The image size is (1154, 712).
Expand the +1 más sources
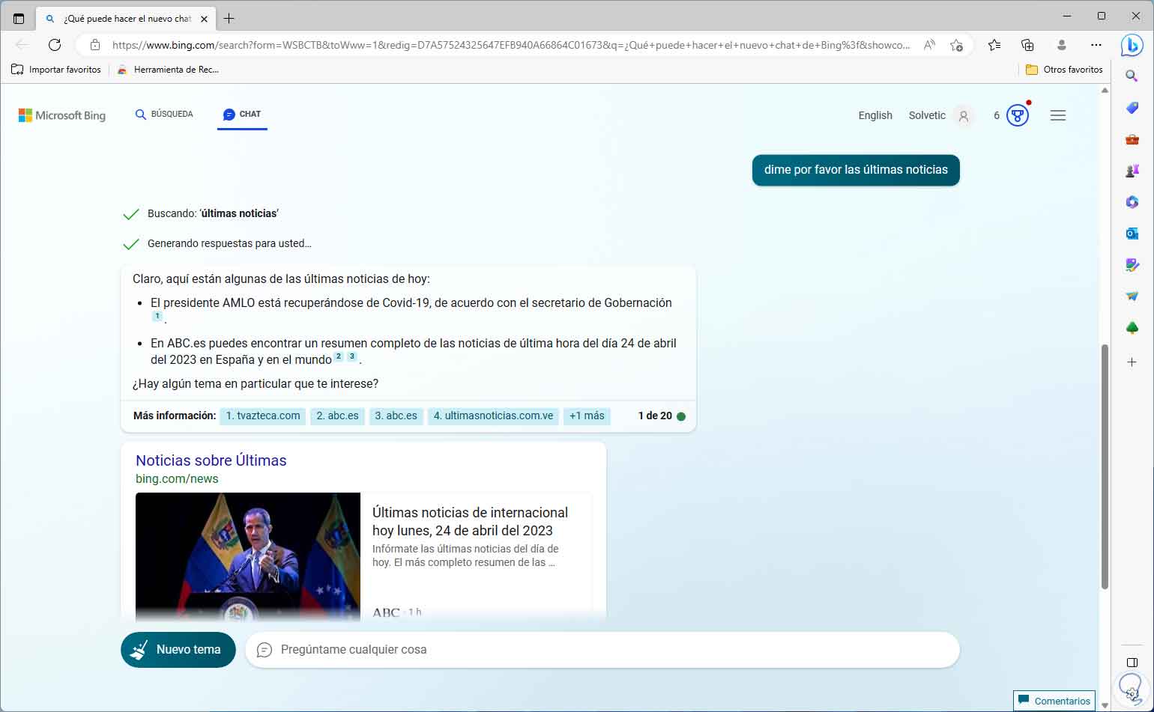[587, 416]
